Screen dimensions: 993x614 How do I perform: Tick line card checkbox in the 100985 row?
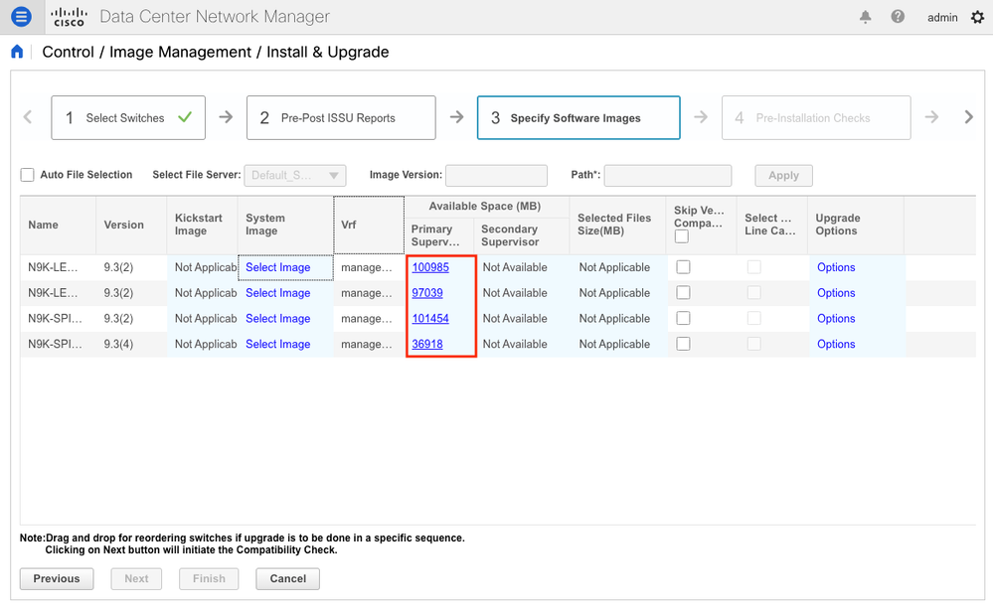point(753,267)
